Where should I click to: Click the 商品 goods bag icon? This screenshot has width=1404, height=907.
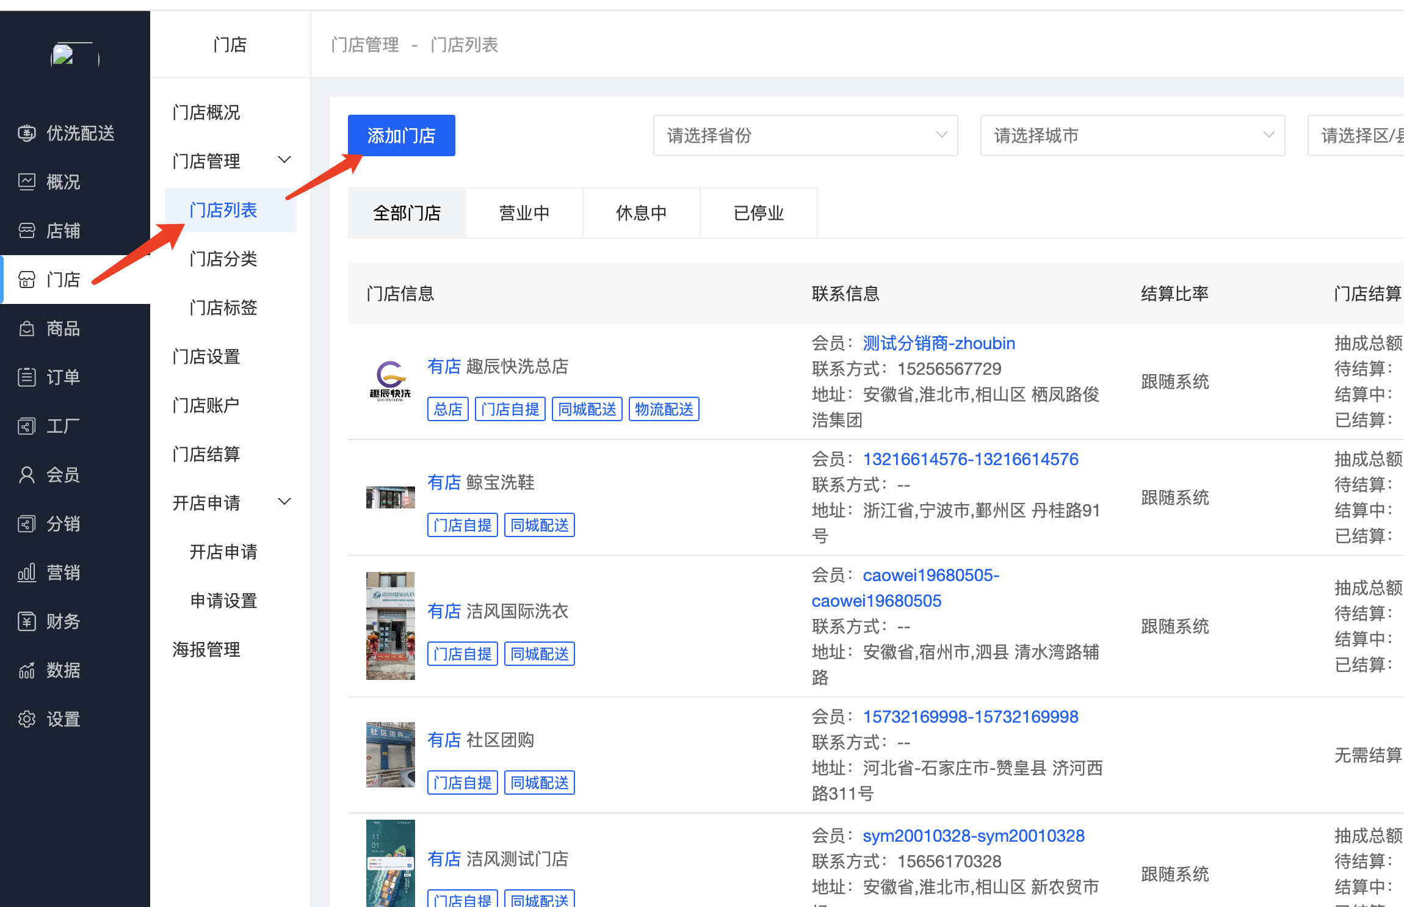(26, 328)
